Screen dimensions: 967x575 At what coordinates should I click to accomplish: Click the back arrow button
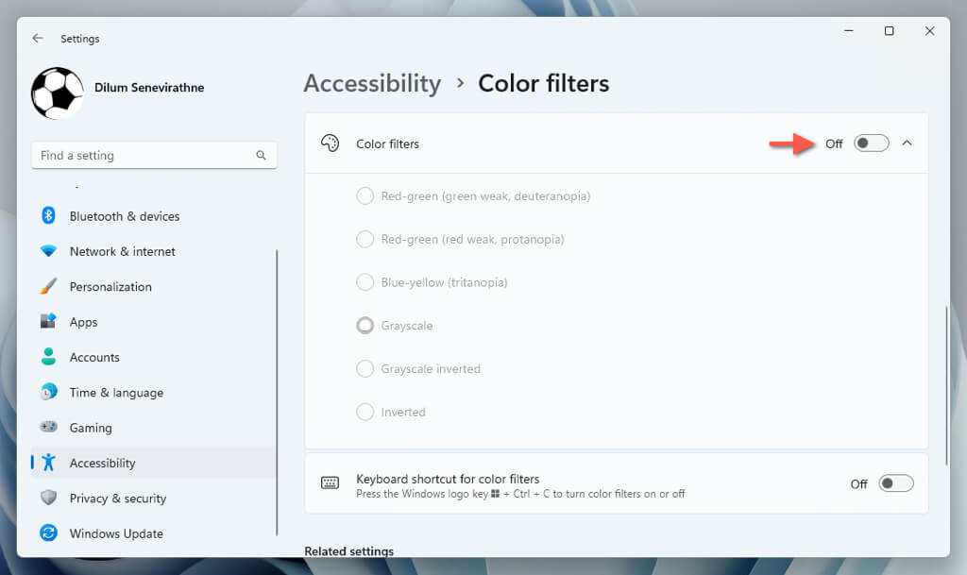38,39
